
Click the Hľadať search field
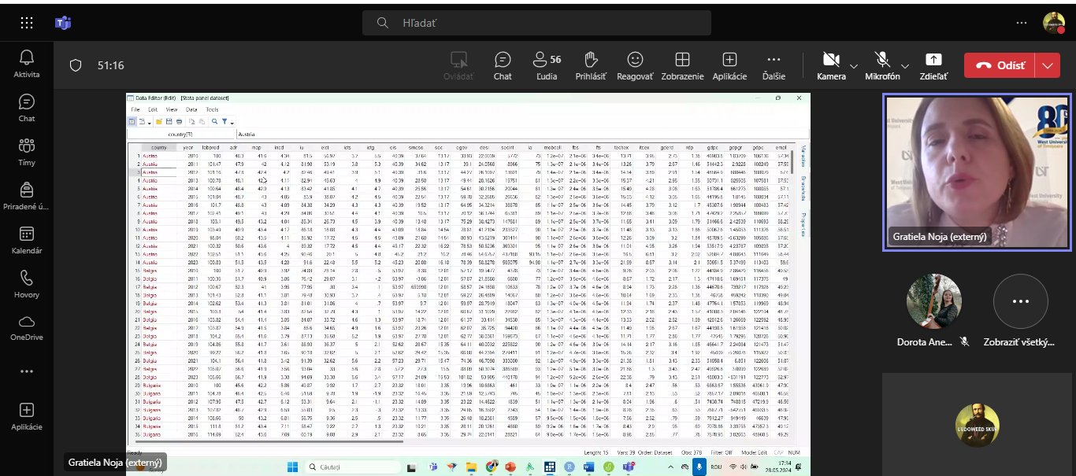(536, 23)
